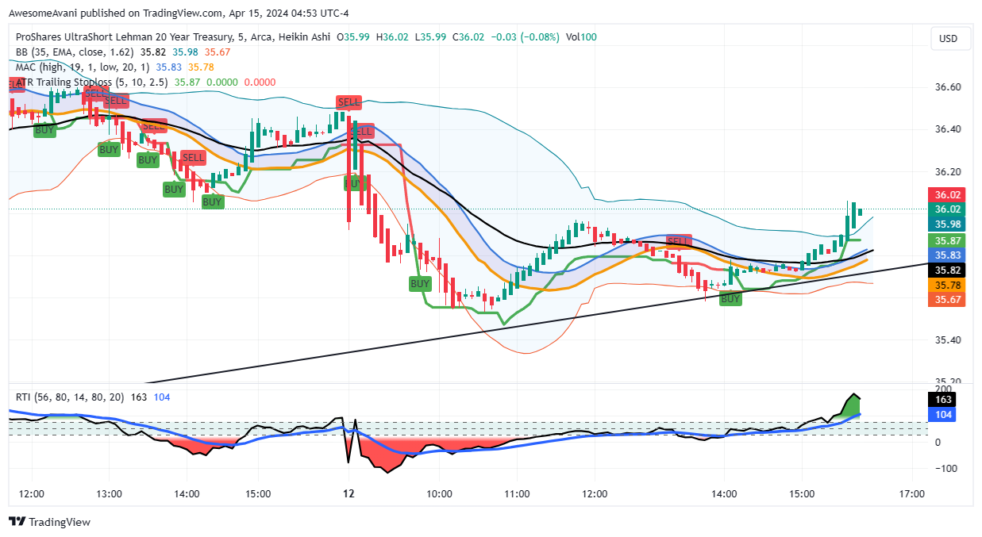Click the BUY marker near 14:00 on day 12
This screenshot has height=537, width=982.
coord(730,299)
